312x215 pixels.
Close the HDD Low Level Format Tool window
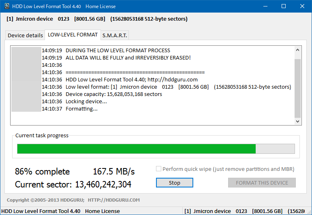pyautogui.click(x=302, y=6)
